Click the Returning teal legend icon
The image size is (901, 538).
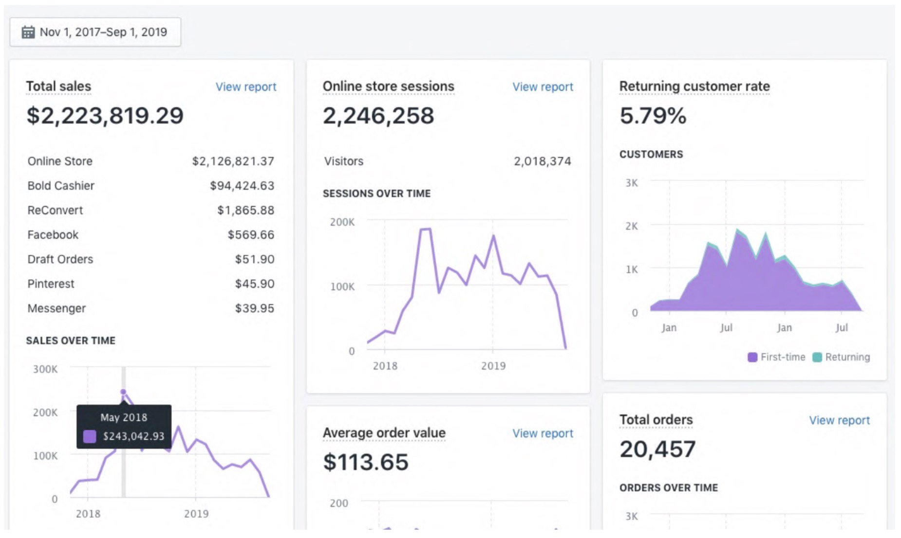[x=816, y=357]
